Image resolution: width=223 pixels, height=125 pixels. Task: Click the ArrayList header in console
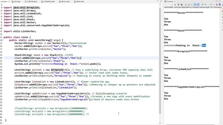(186, 51)
